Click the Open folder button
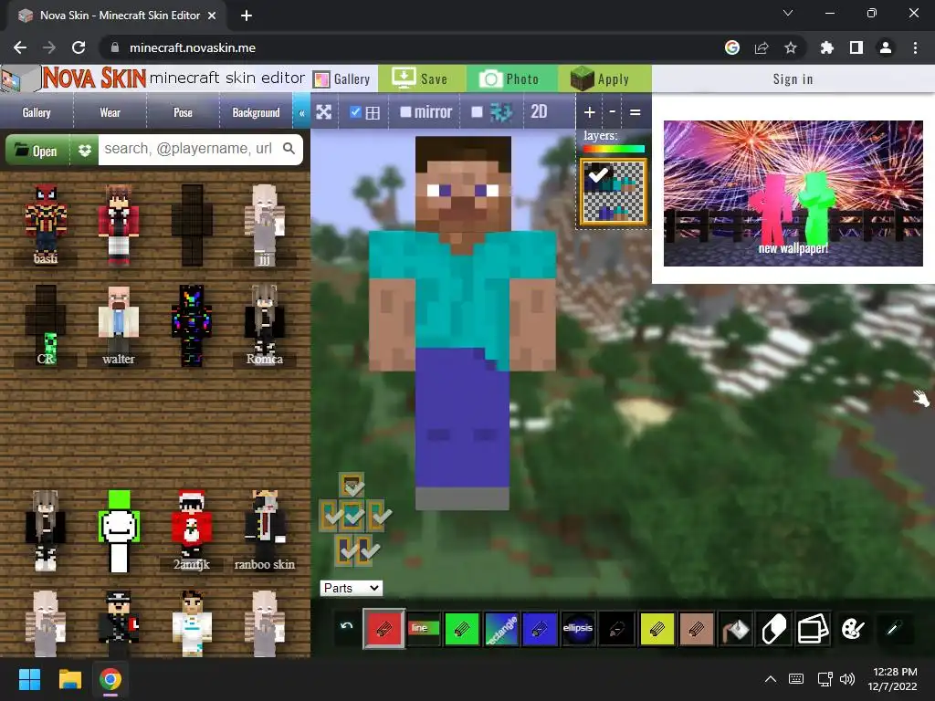Screen dimensions: 935x701 (37, 150)
